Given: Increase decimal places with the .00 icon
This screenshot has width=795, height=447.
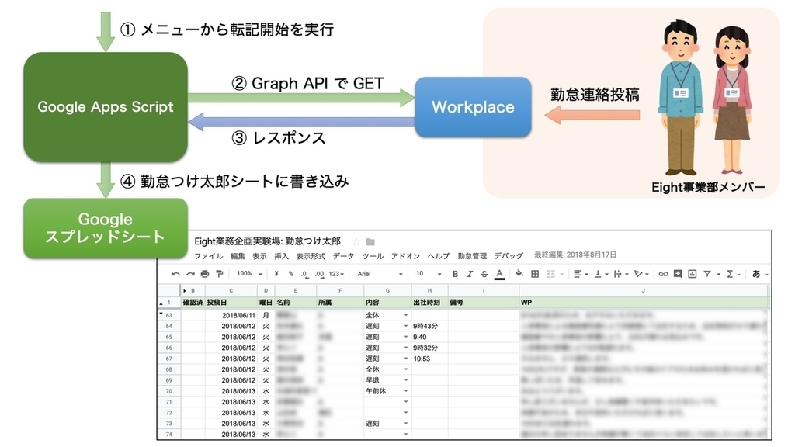Looking at the screenshot, I should (319, 274).
